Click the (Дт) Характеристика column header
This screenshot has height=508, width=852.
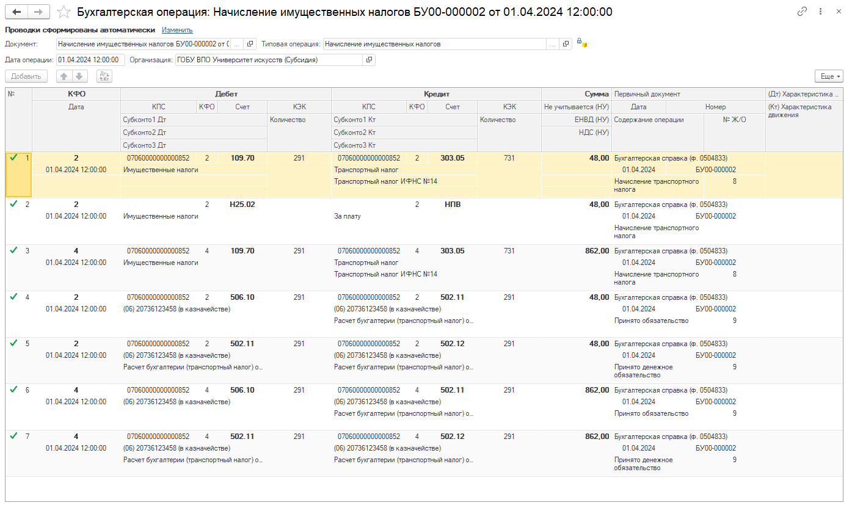coord(804,94)
